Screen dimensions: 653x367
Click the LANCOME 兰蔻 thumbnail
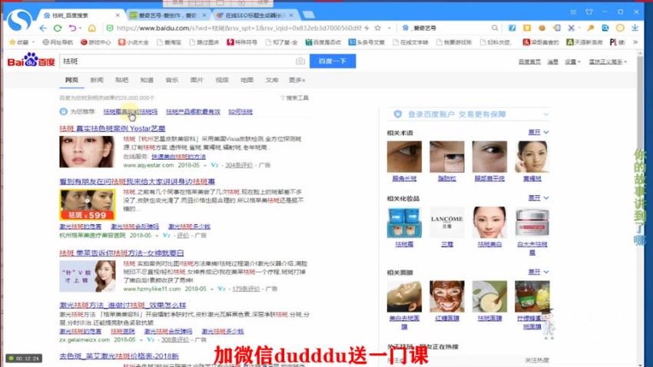pos(447,222)
